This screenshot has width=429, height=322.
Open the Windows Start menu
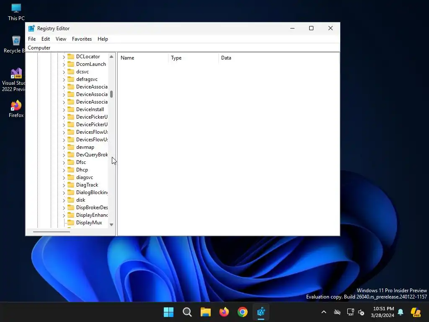click(x=168, y=312)
